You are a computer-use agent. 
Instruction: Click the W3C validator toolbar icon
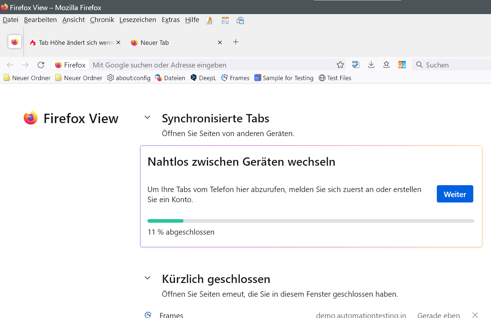click(x=356, y=65)
